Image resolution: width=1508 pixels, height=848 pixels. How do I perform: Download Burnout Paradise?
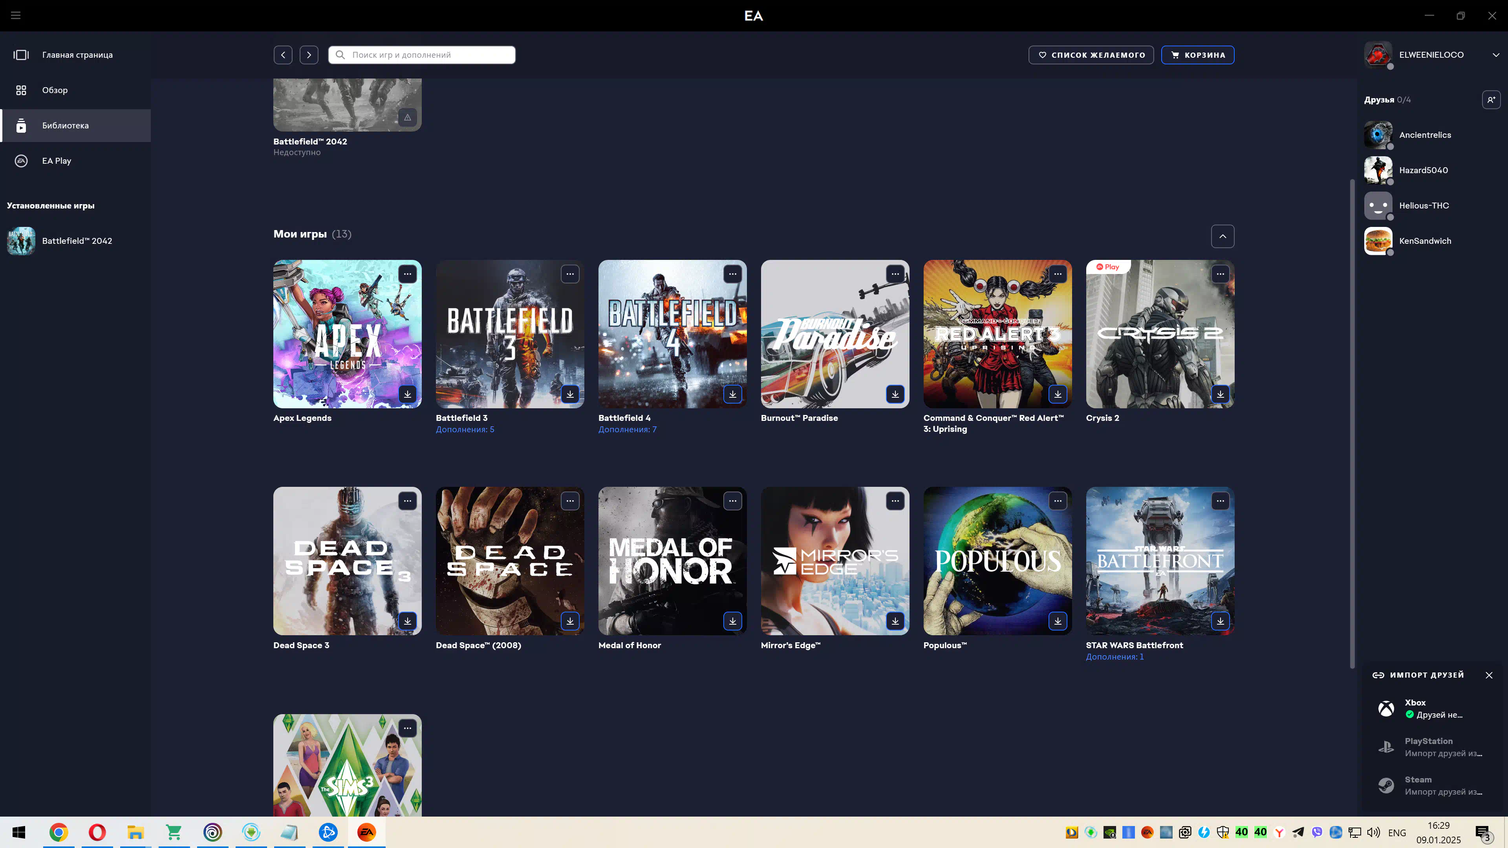pos(895,394)
